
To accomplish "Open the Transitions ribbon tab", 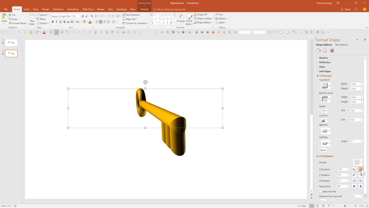I will coord(58,9).
